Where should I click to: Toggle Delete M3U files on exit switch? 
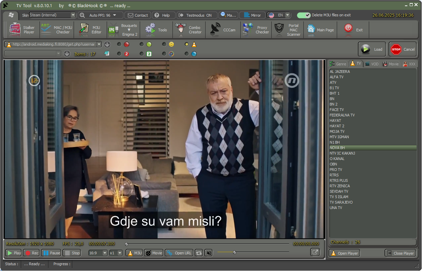click(303, 15)
